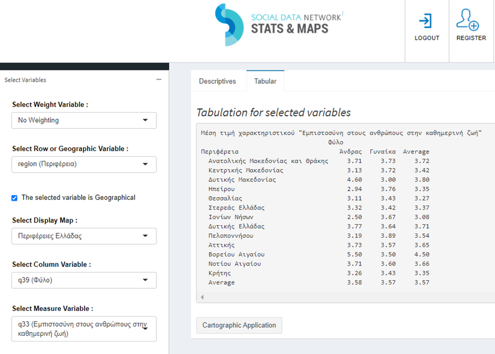Open the Select Weight Variable dropdown
Image resolution: width=495 pixels, height=354 pixels.
(84, 120)
